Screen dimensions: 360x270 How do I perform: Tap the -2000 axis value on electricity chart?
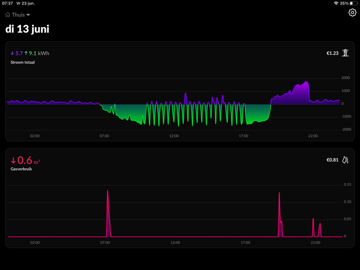(346, 130)
